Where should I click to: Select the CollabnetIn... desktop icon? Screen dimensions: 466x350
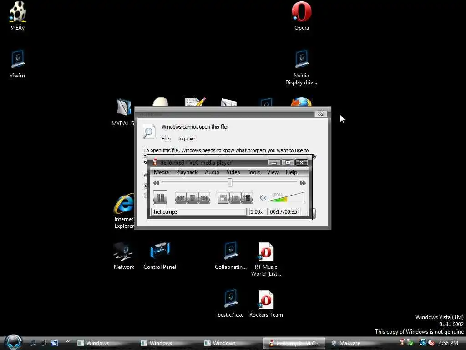click(x=231, y=256)
